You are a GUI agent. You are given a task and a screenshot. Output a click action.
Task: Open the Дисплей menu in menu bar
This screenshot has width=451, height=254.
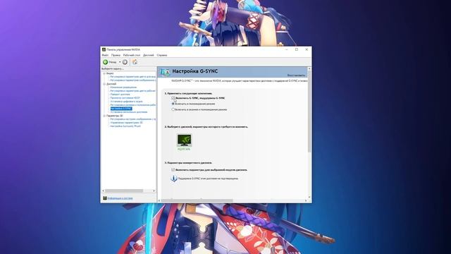pos(149,55)
